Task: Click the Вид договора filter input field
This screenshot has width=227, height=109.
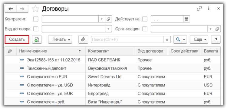Action: 74,29
